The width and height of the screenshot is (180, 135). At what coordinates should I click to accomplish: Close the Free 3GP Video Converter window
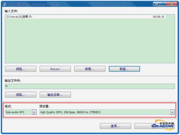pyautogui.click(x=172, y=4)
